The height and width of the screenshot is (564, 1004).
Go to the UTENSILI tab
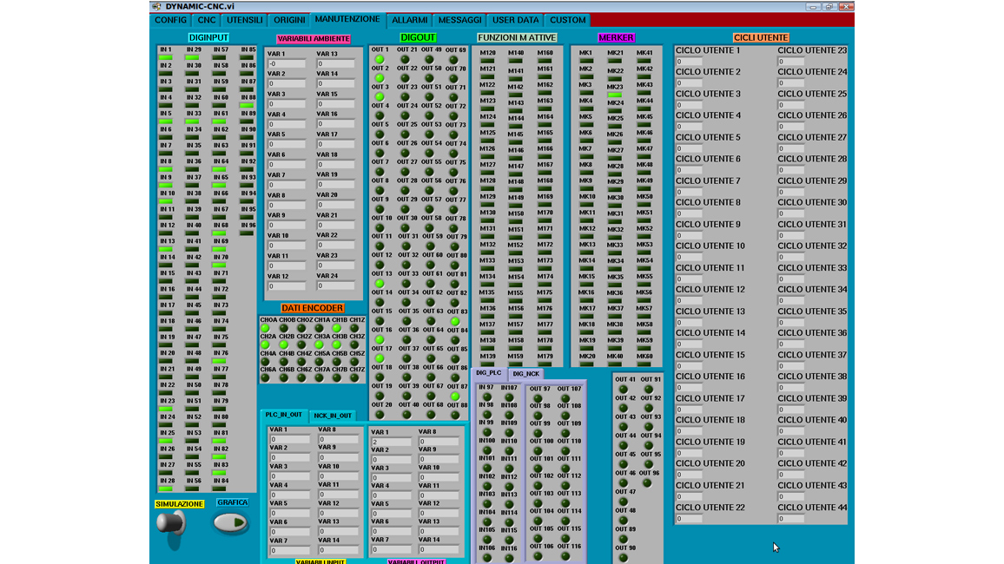(245, 20)
